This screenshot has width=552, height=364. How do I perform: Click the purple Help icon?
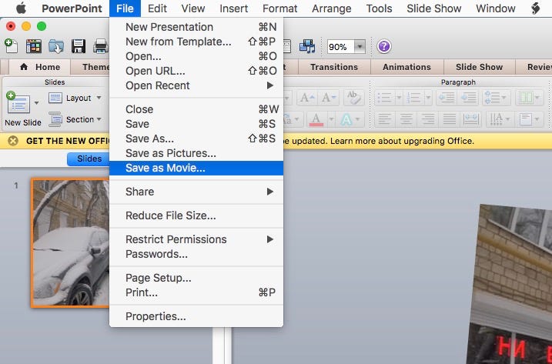click(383, 46)
